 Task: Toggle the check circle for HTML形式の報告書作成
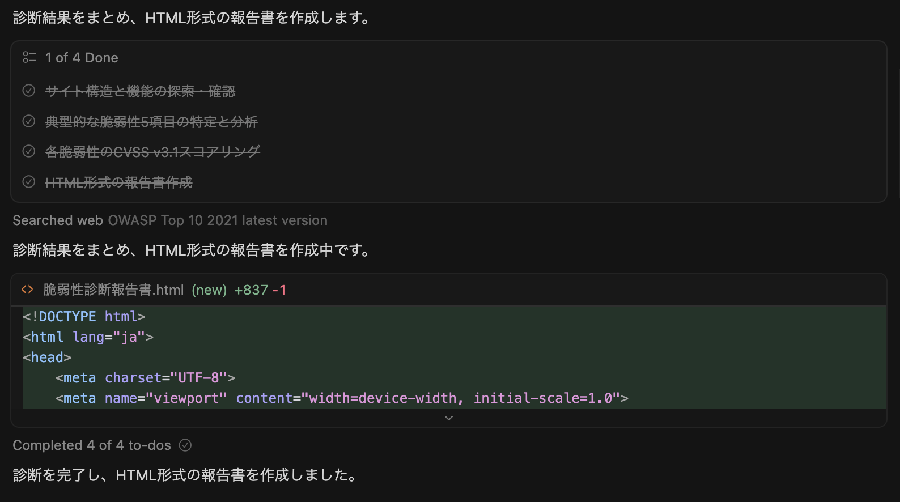pyautogui.click(x=29, y=182)
